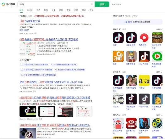Expand the 相关产品 section with 展开

coord(159,115)
